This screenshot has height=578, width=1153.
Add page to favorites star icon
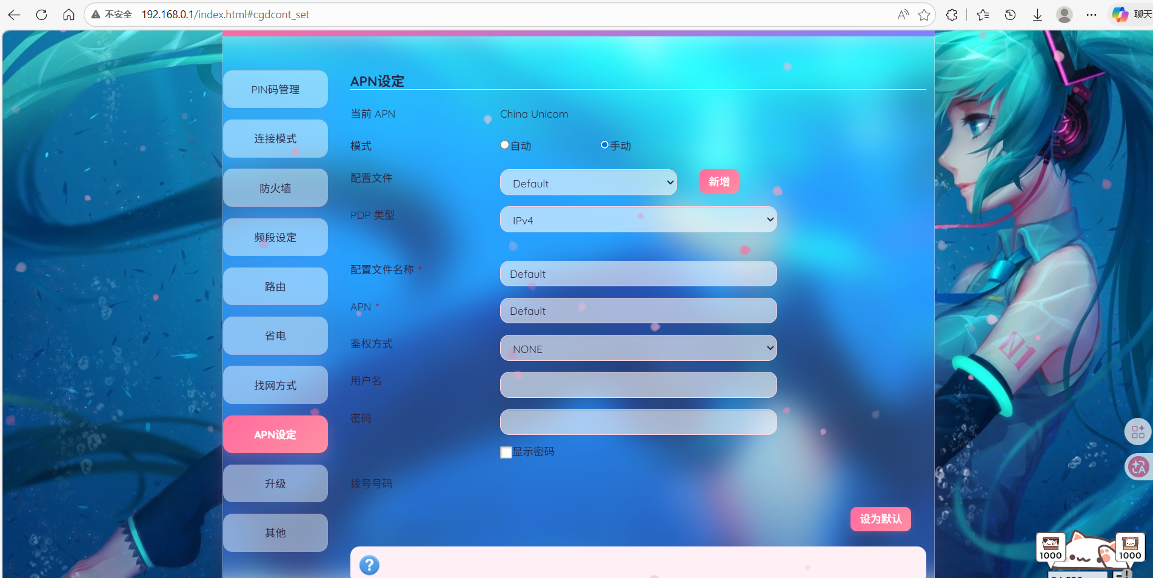point(924,15)
